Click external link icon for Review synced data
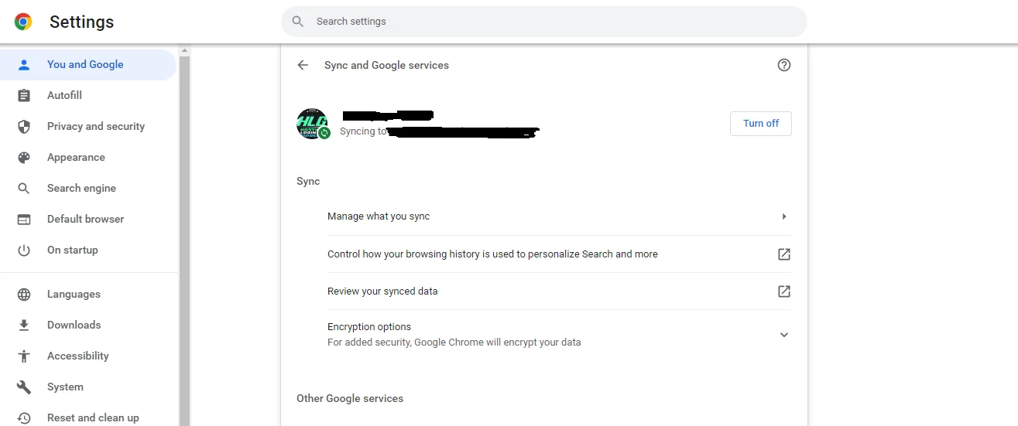1018x426 pixels. [784, 291]
